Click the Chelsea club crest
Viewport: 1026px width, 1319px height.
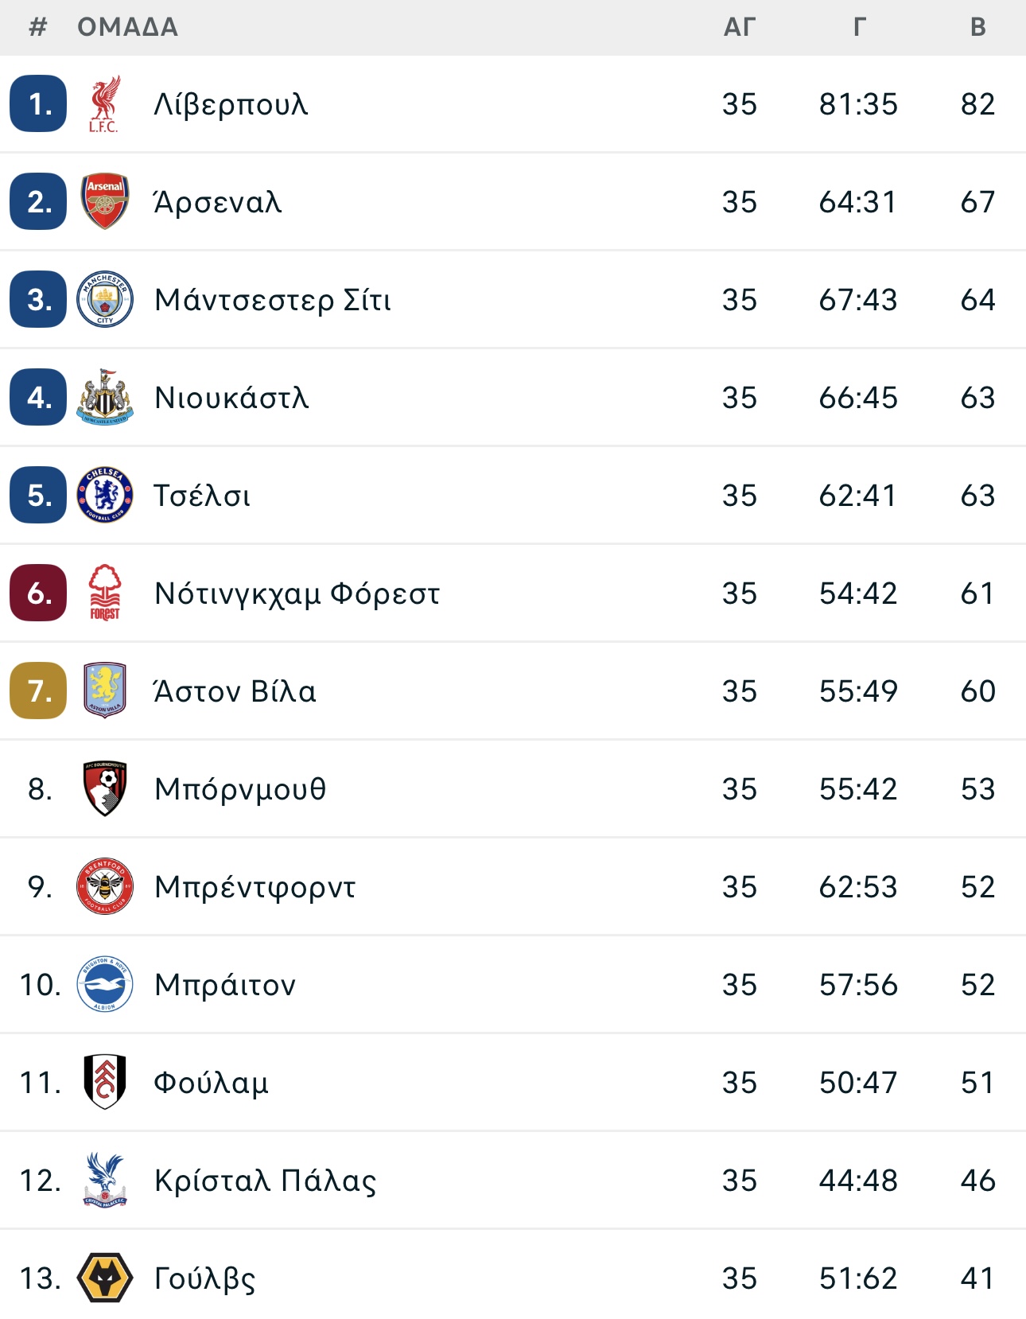tap(105, 495)
